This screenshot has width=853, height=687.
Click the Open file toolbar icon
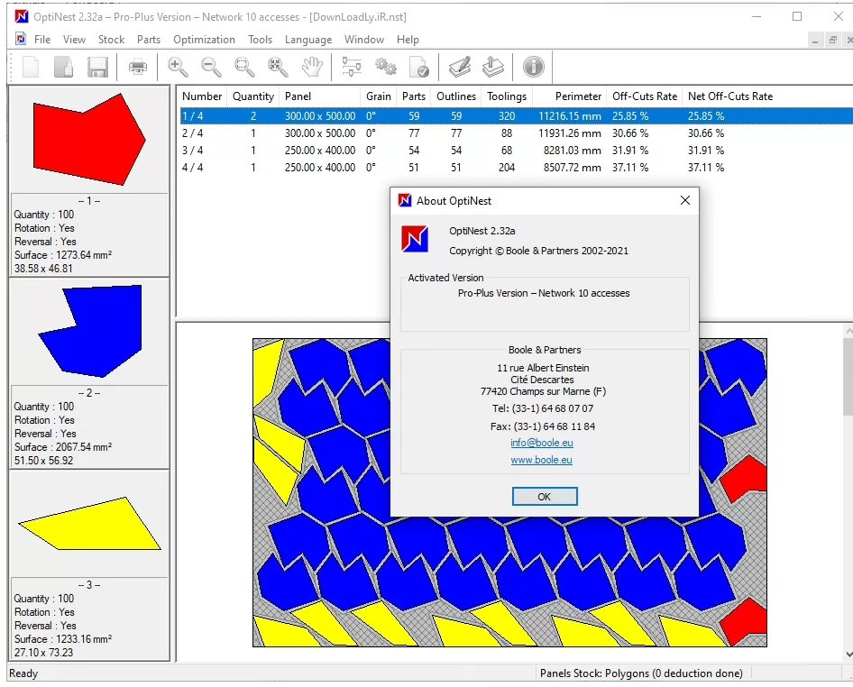(64, 67)
